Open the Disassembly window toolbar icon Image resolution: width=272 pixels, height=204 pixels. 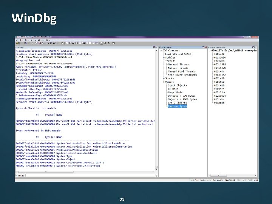coord(87,43)
